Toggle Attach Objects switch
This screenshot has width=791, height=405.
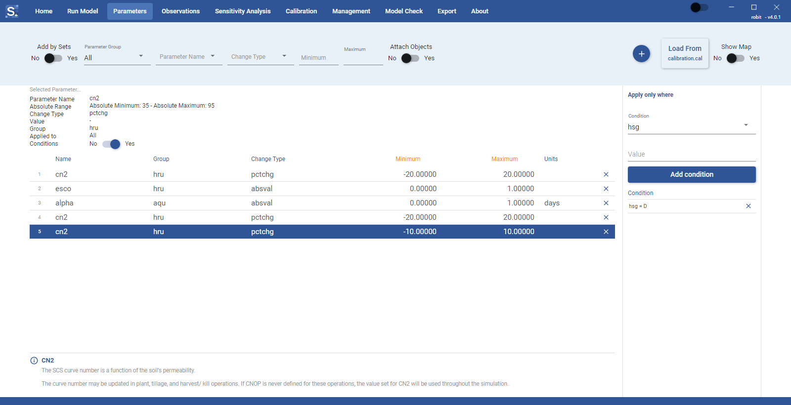tap(410, 58)
